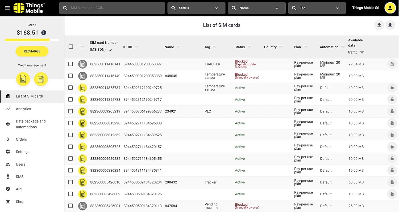The width and height of the screenshot is (399, 212).
Task: Select checkbox for SIM 882360005426010
Action: coord(70,182)
